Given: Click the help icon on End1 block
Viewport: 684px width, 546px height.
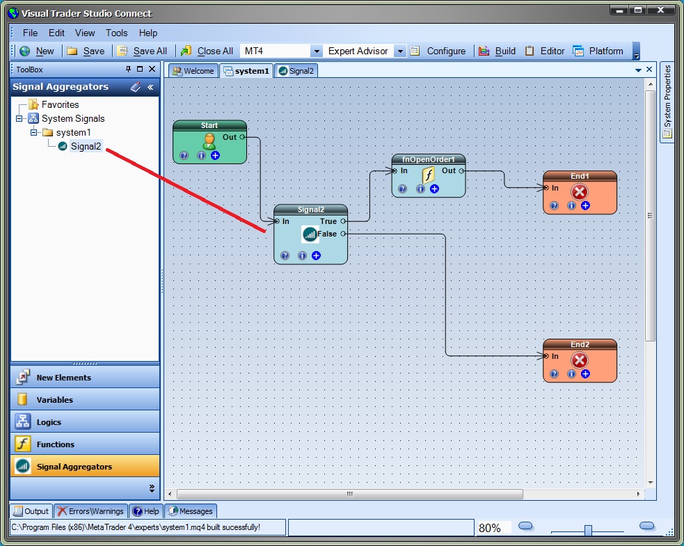Looking at the screenshot, I should (554, 205).
